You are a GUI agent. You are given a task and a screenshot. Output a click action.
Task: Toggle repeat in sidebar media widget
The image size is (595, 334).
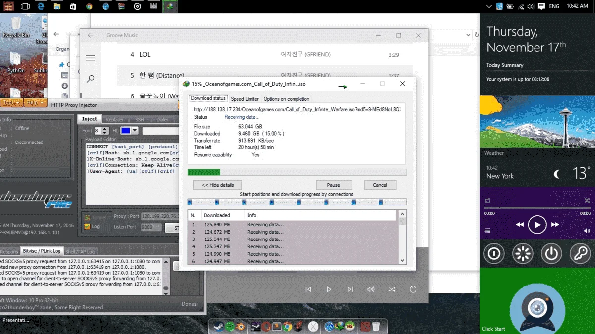coord(488,200)
